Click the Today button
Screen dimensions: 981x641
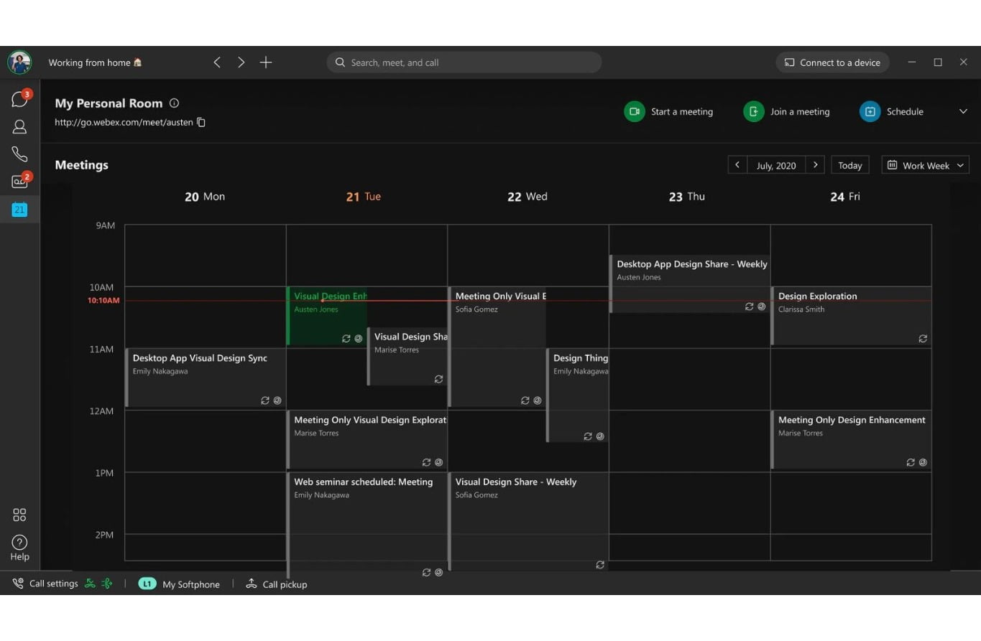point(850,165)
